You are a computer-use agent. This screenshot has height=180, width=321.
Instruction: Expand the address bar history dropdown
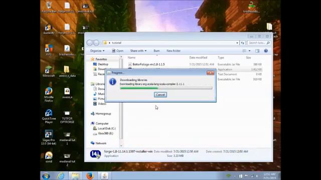point(237,43)
